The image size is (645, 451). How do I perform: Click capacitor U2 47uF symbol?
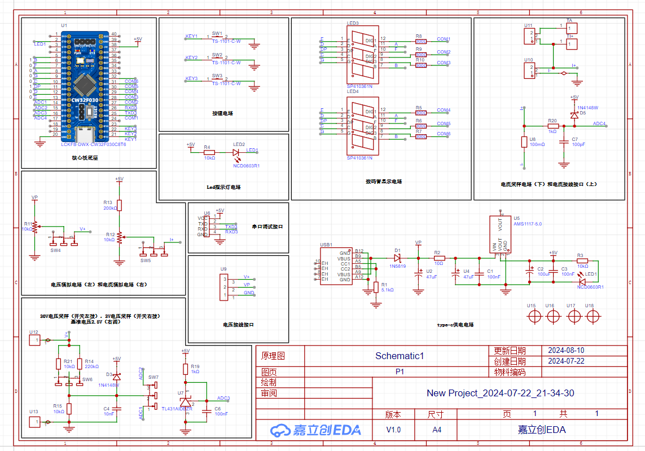(x=418, y=274)
